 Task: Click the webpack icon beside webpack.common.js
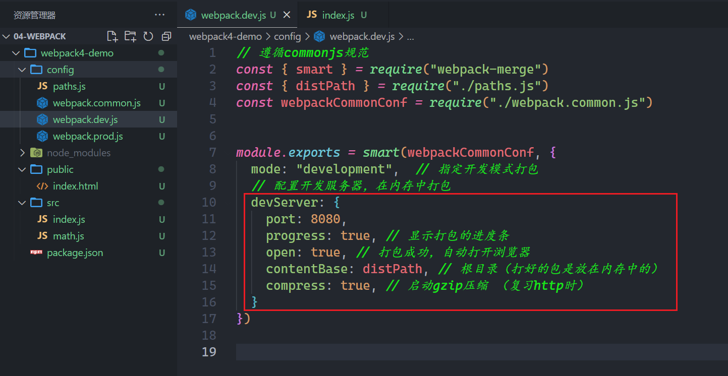click(42, 103)
